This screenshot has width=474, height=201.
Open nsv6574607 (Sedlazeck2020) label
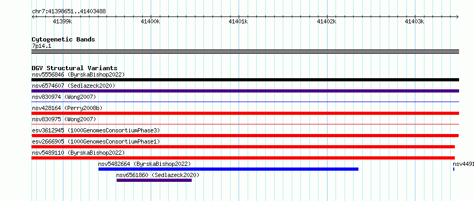pos(73,86)
